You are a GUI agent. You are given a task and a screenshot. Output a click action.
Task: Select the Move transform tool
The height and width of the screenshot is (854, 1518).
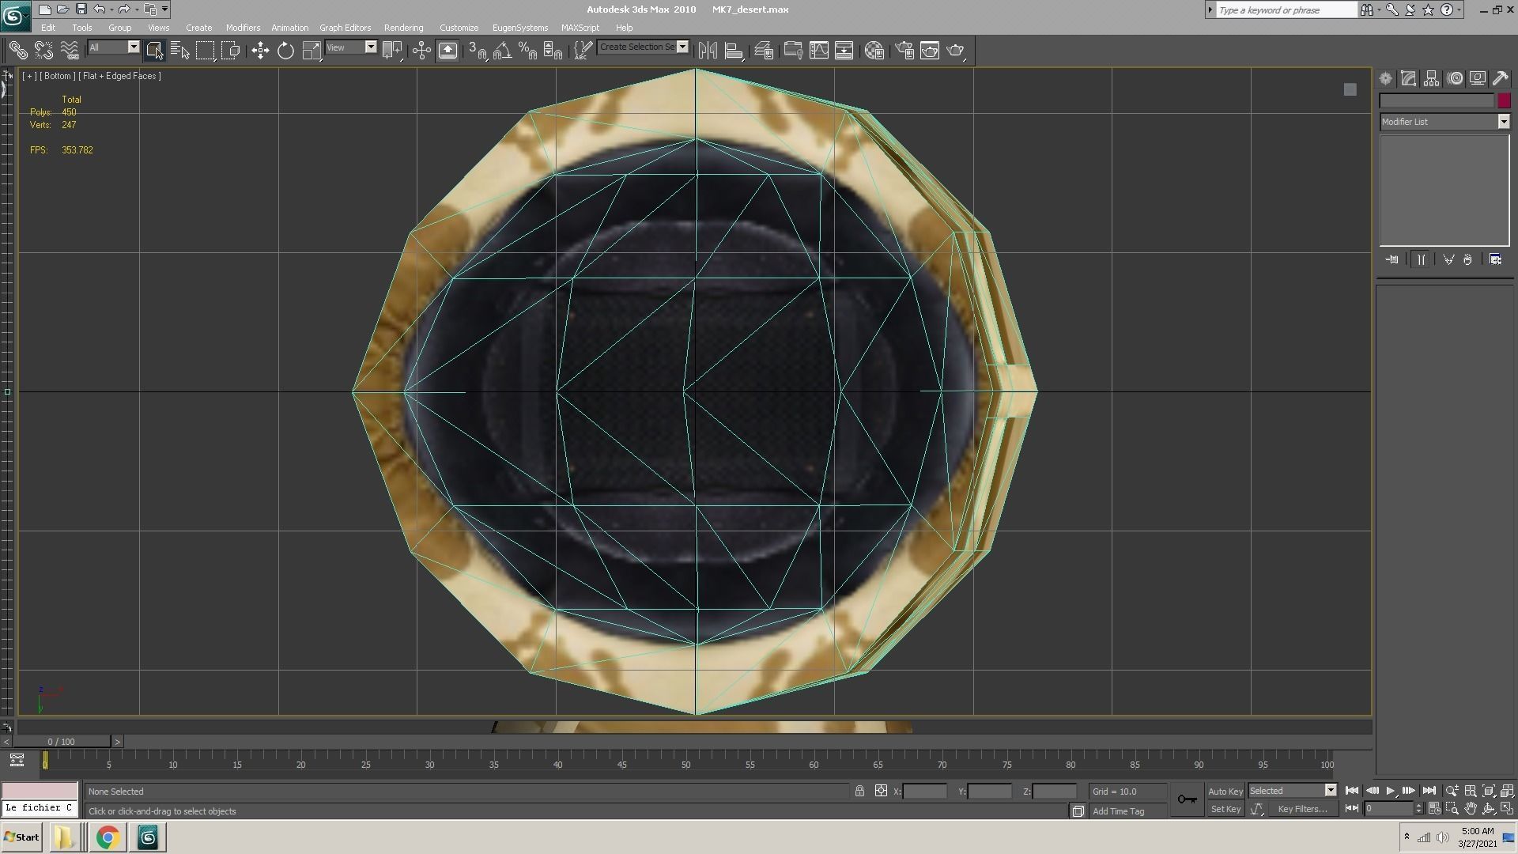coord(260,51)
